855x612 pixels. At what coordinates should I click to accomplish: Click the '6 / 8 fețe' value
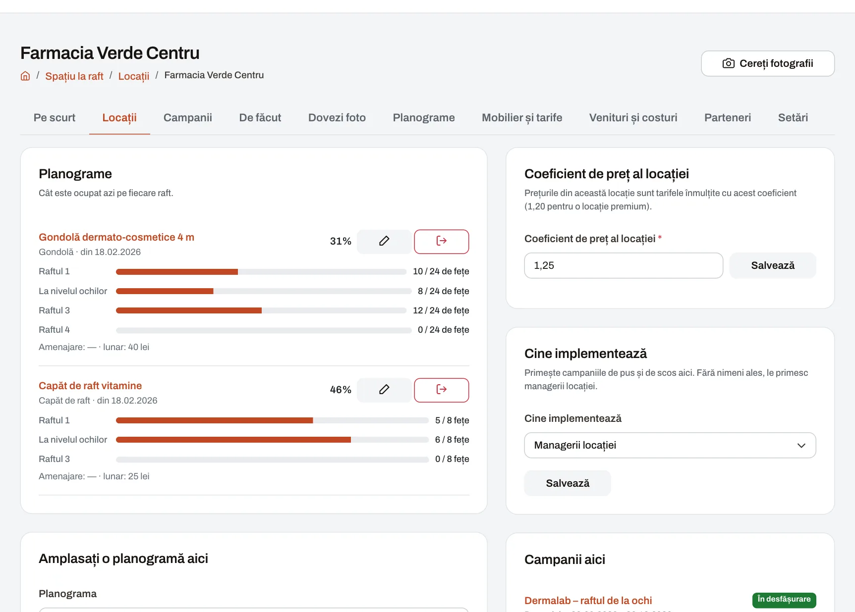coord(452,440)
